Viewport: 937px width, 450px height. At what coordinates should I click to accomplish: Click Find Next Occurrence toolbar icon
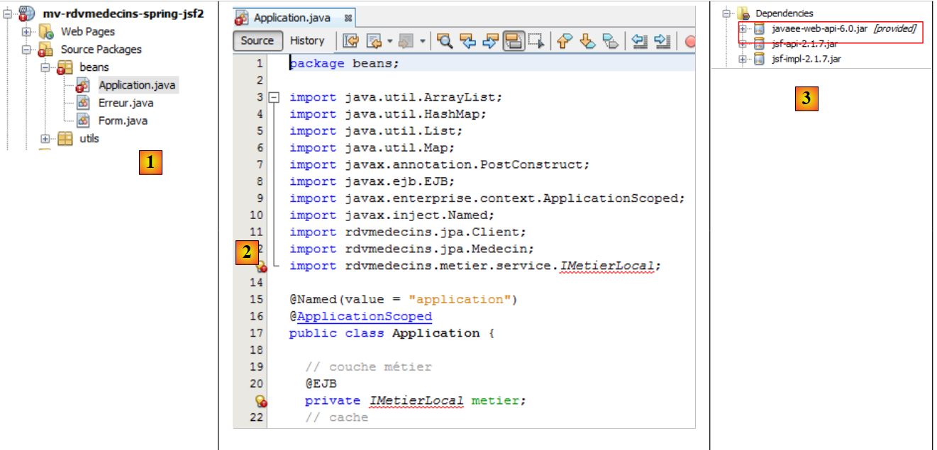(x=489, y=41)
